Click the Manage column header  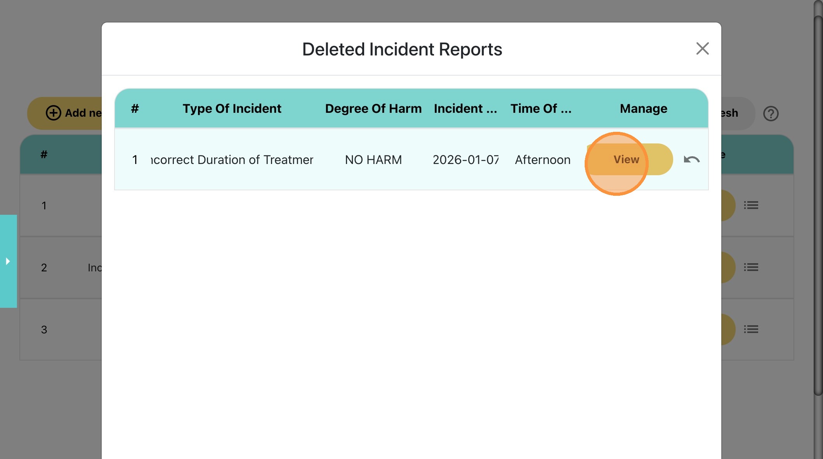[x=643, y=109]
